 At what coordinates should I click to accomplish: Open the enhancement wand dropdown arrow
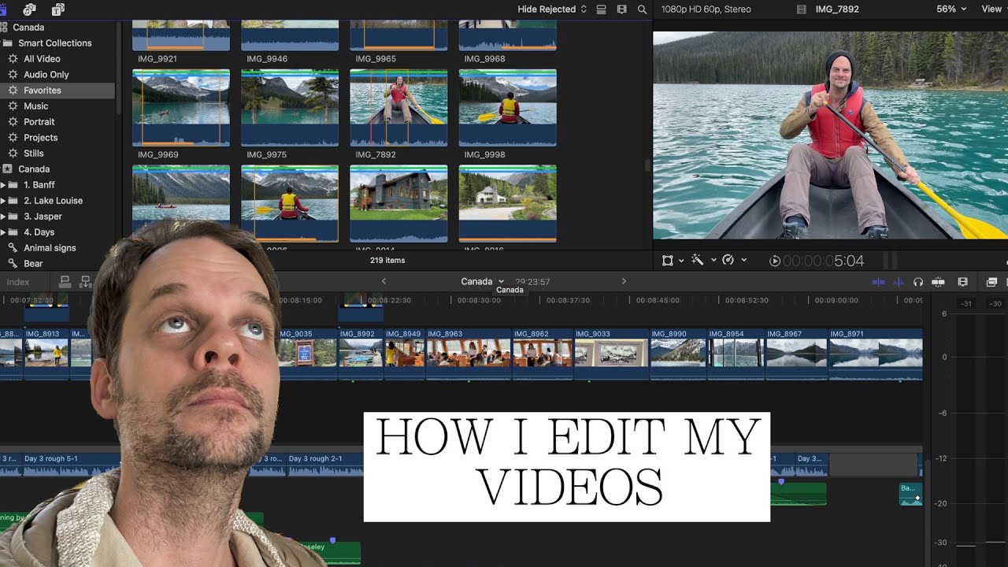713,261
